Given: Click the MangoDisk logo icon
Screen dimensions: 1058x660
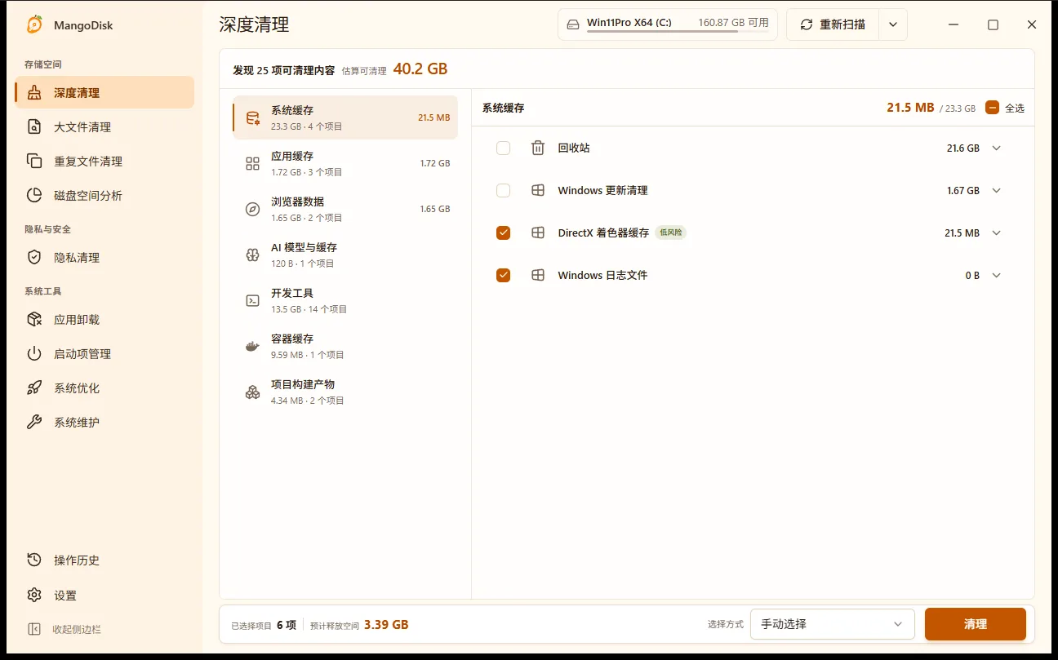Looking at the screenshot, I should pyautogui.click(x=35, y=24).
